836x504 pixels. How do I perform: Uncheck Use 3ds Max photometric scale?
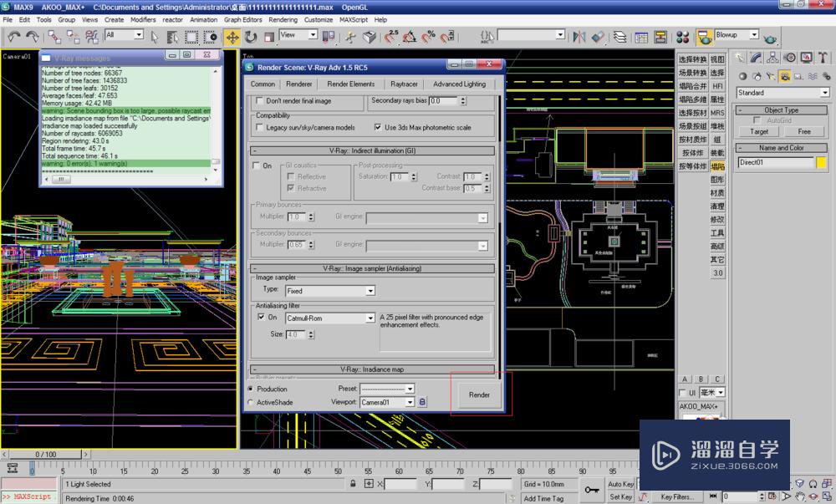pyautogui.click(x=376, y=128)
